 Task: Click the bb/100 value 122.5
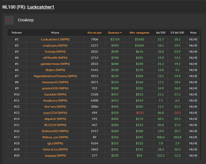pyautogui.click(x=161, y=155)
